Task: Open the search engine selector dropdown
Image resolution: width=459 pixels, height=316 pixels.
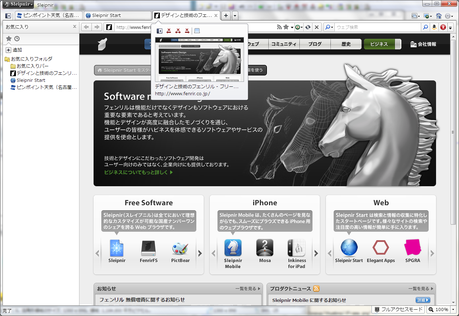Action: point(329,27)
